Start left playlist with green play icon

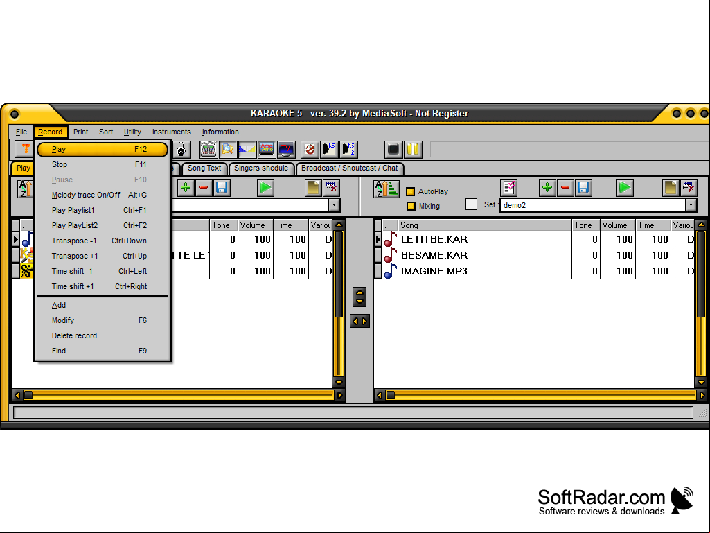click(x=265, y=188)
